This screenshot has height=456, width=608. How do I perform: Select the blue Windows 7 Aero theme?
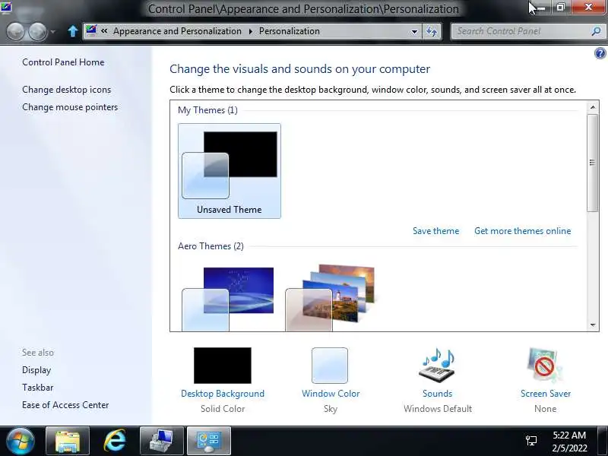click(229, 299)
